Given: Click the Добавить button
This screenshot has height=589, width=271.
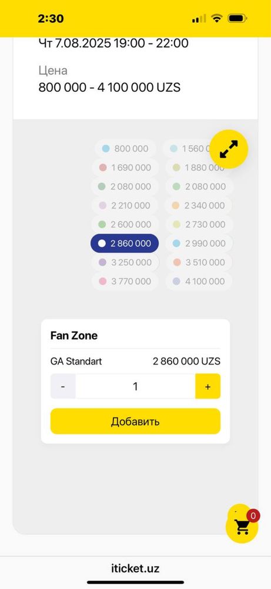Looking at the screenshot, I should coord(135,421).
